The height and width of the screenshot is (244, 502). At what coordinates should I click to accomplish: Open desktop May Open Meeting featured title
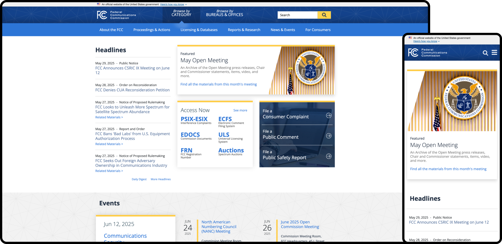[204, 60]
